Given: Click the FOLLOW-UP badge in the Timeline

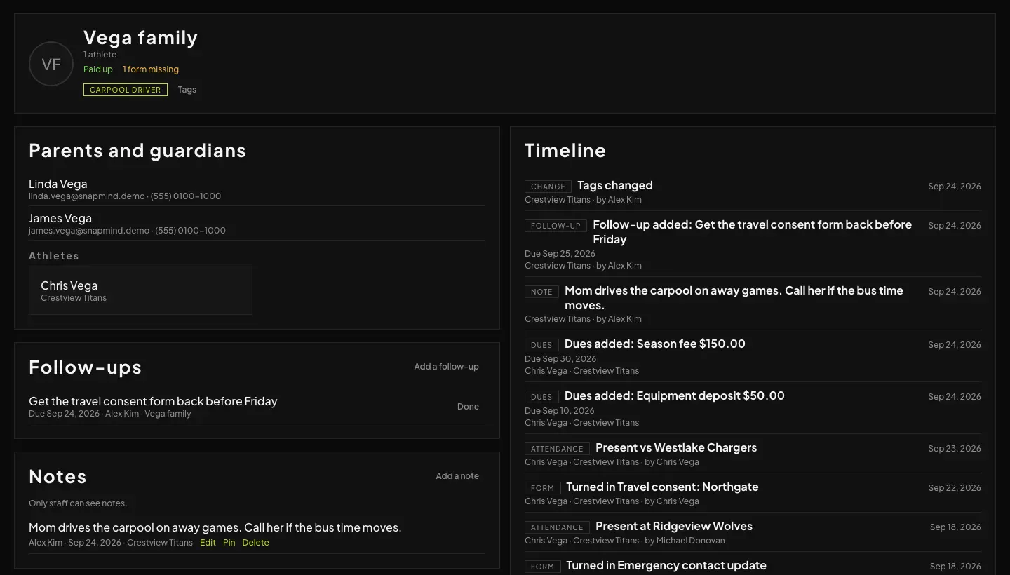Looking at the screenshot, I should (555, 226).
